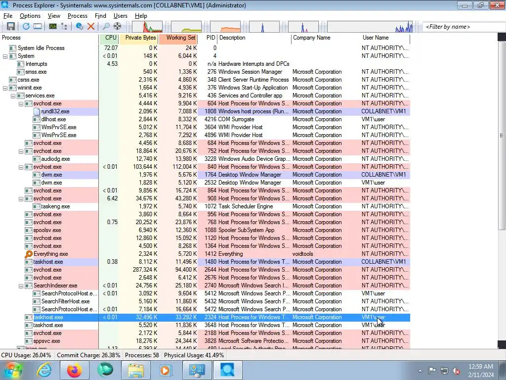Open the Options menu
This screenshot has width=506, height=380.
(30, 16)
